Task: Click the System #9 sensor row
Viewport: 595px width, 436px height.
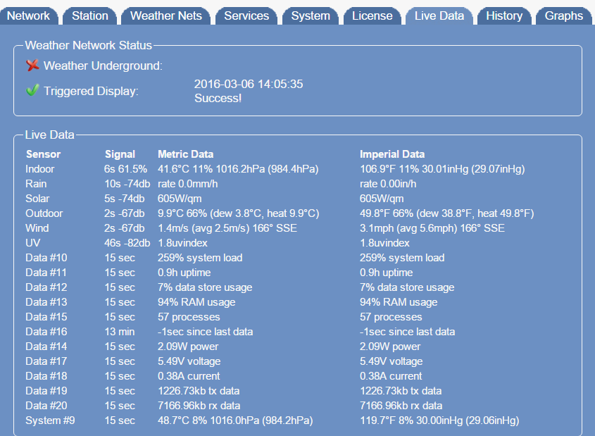Action: point(50,421)
